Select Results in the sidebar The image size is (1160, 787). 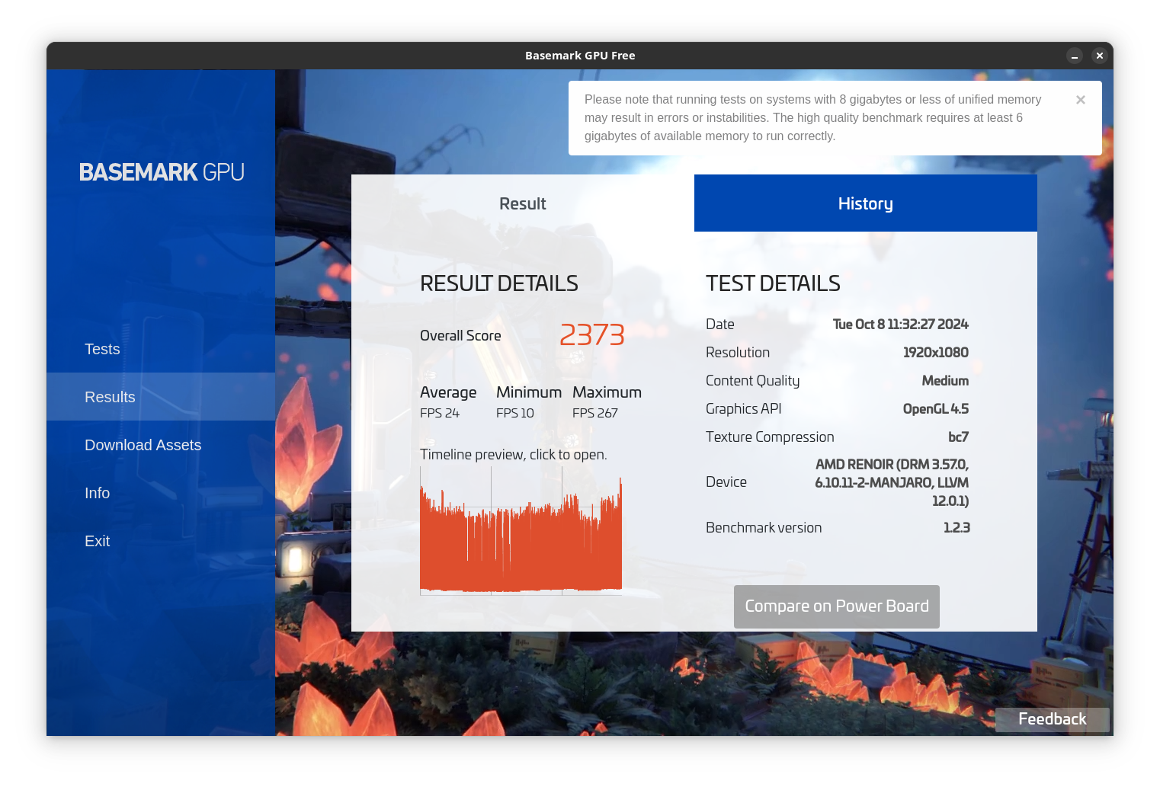(110, 397)
